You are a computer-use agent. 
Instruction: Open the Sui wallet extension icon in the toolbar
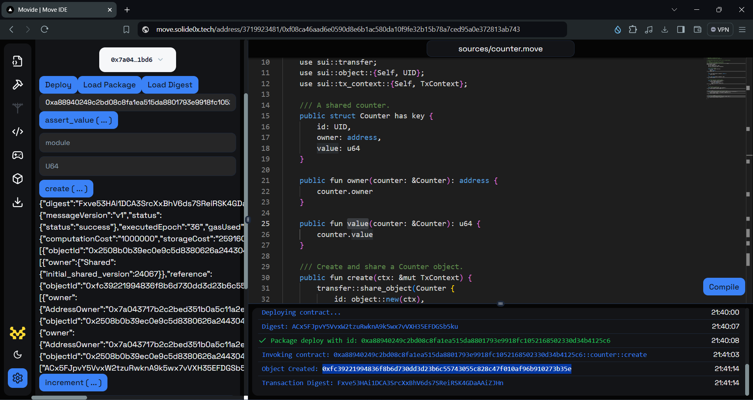pos(617,29)
